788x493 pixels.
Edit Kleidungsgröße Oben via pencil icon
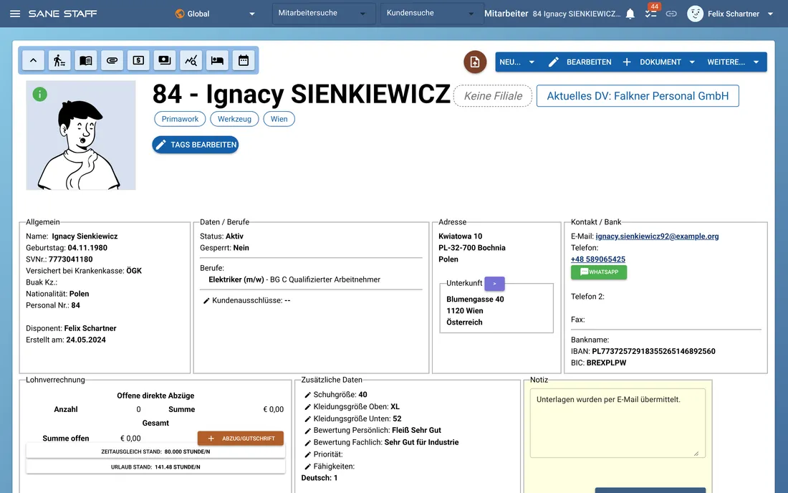point(307,407)
